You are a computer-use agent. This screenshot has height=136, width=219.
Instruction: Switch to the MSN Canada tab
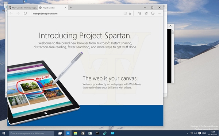23,8
